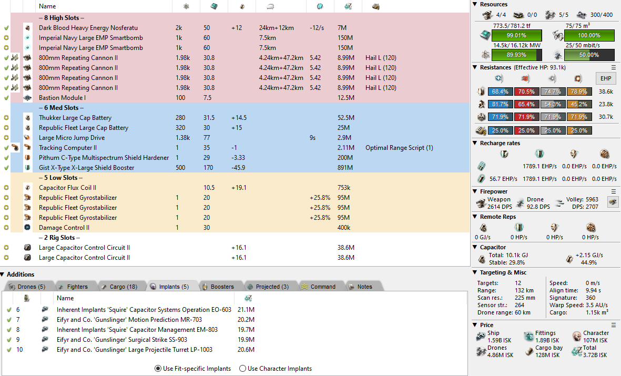
Task: Click the Damage Control II module icon
Action: 27,228
